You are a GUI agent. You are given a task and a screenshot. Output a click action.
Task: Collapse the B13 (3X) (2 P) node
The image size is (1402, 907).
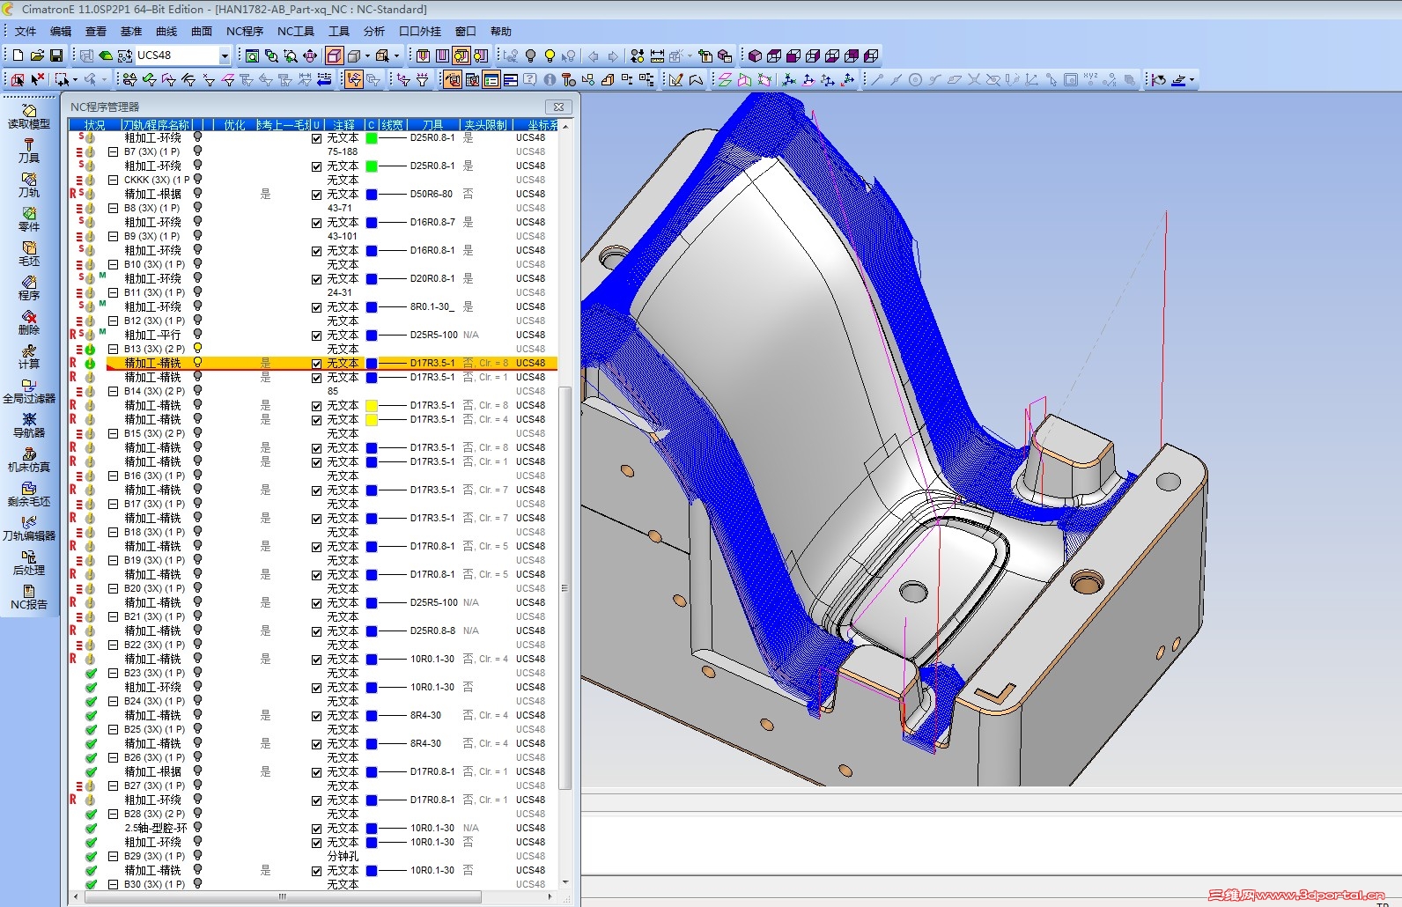[x=113, y=349]
